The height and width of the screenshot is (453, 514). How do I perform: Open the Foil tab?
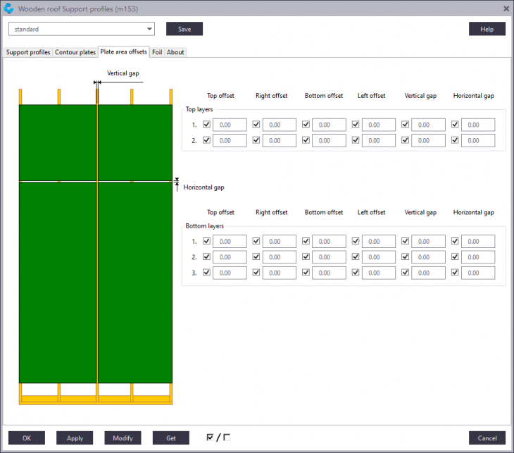click(157, 52)
